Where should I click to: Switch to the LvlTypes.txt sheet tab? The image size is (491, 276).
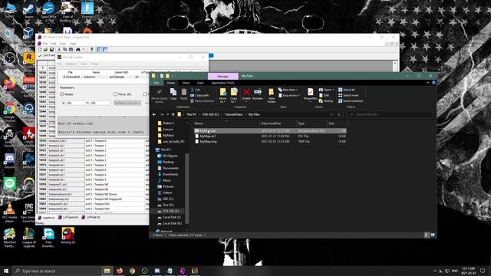pos(68,217)
